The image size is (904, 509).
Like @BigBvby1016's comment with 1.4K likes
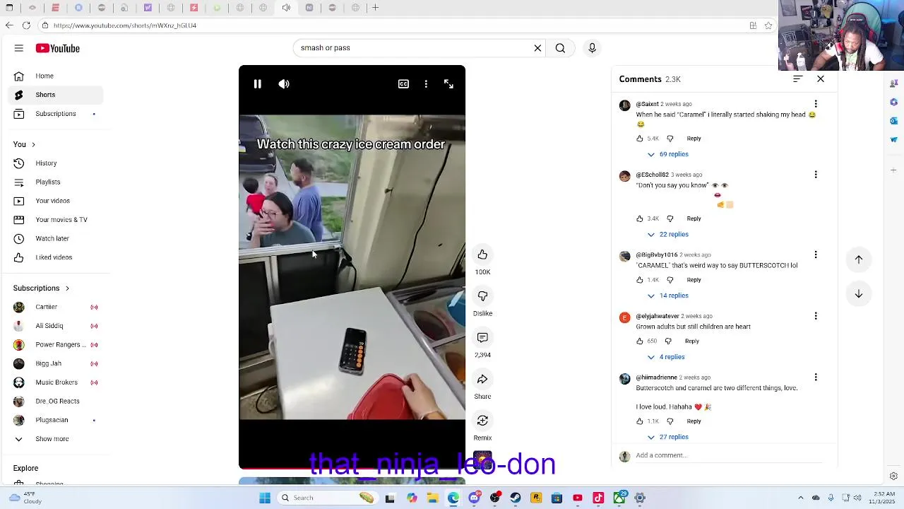click(640, 280)
